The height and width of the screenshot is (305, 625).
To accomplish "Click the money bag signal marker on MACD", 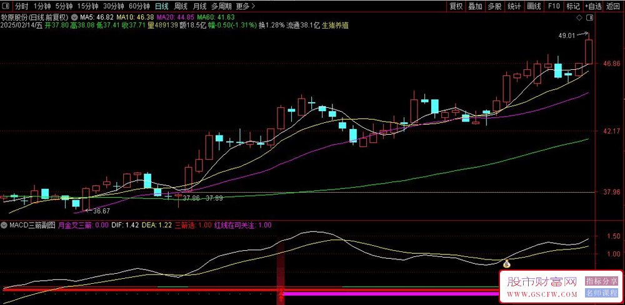I will click(x=506, y=264).
